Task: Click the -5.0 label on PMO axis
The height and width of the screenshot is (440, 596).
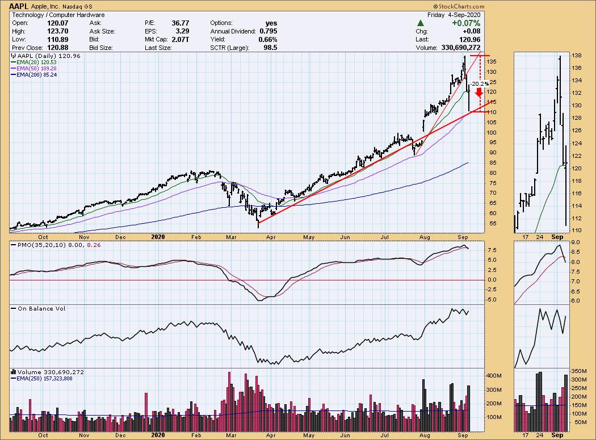Action: pos(492,300)
